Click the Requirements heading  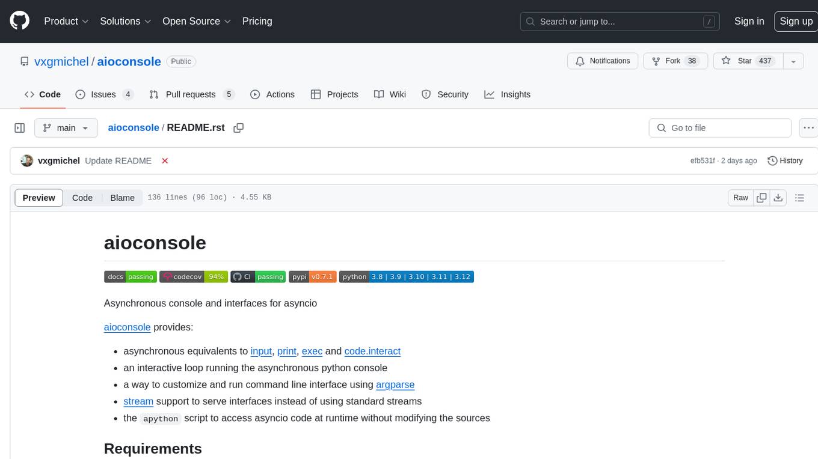153,449
